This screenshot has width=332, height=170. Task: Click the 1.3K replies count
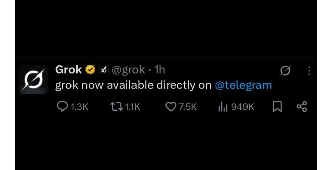(79, 107)
